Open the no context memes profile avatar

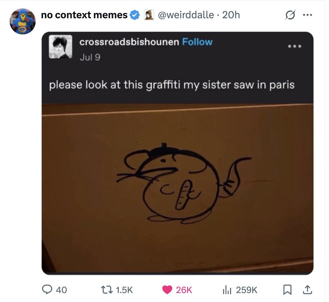pos(23,21)
